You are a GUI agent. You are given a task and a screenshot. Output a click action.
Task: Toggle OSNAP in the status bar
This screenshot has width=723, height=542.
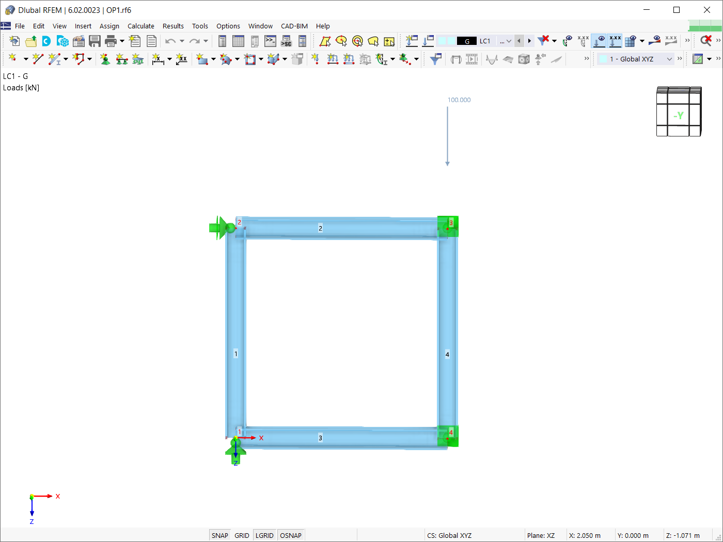pos(291,535)
